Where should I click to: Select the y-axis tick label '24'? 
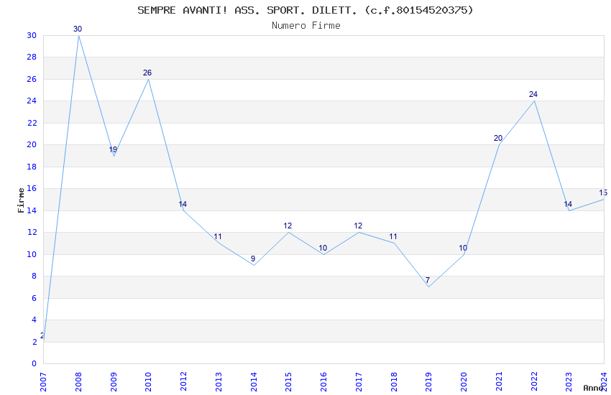tap(32, 101)
